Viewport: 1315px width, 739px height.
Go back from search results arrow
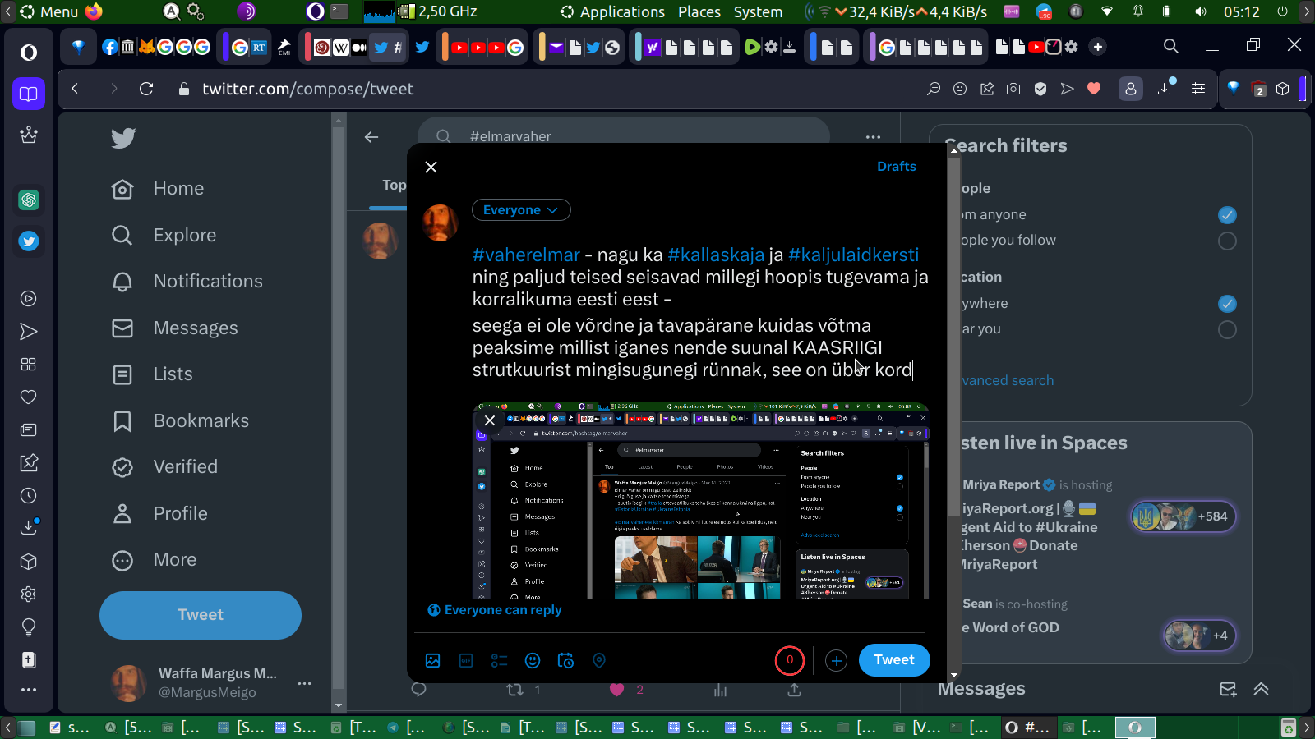click(371, 137)
